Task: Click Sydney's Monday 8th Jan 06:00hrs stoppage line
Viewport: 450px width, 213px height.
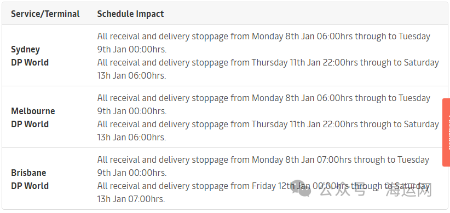Action: tap(263, 37)
